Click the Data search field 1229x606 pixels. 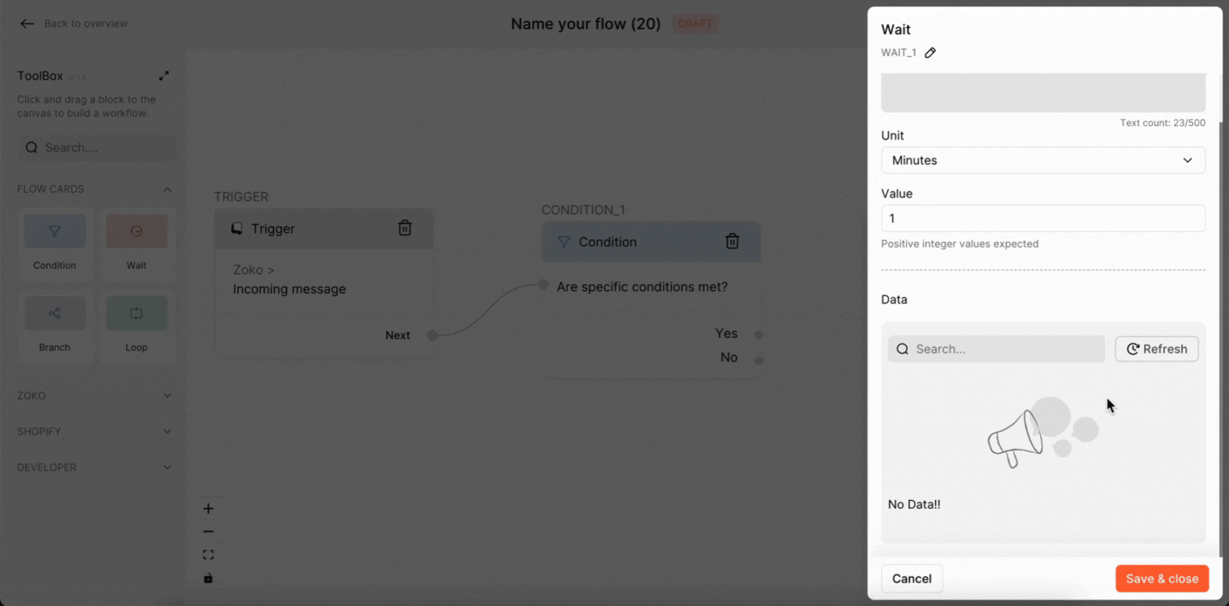coord(996,349)
